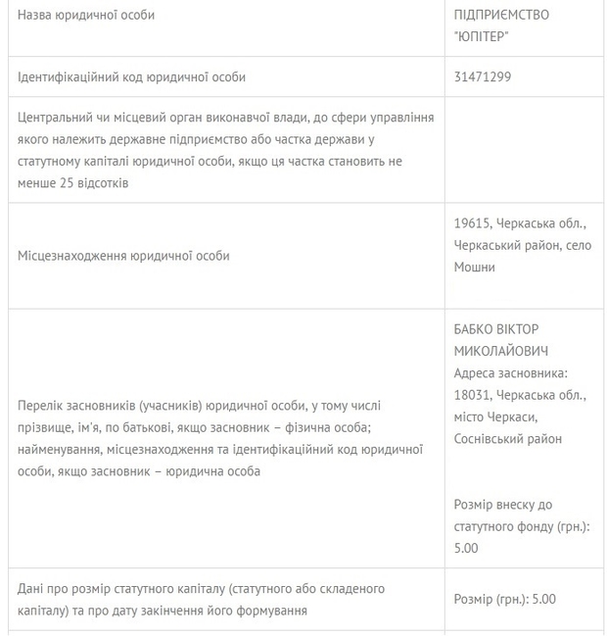
Task: Click the village name 'Мошни'
Action: (474, 268)
